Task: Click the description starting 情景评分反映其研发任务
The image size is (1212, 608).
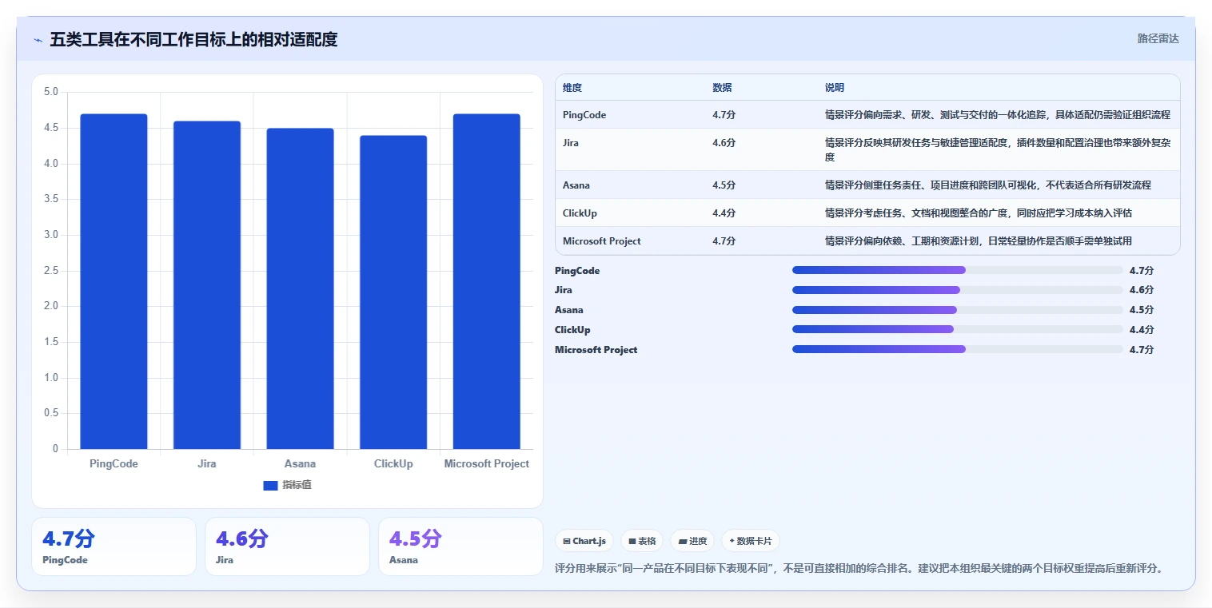Action: (x=998, y=150)
